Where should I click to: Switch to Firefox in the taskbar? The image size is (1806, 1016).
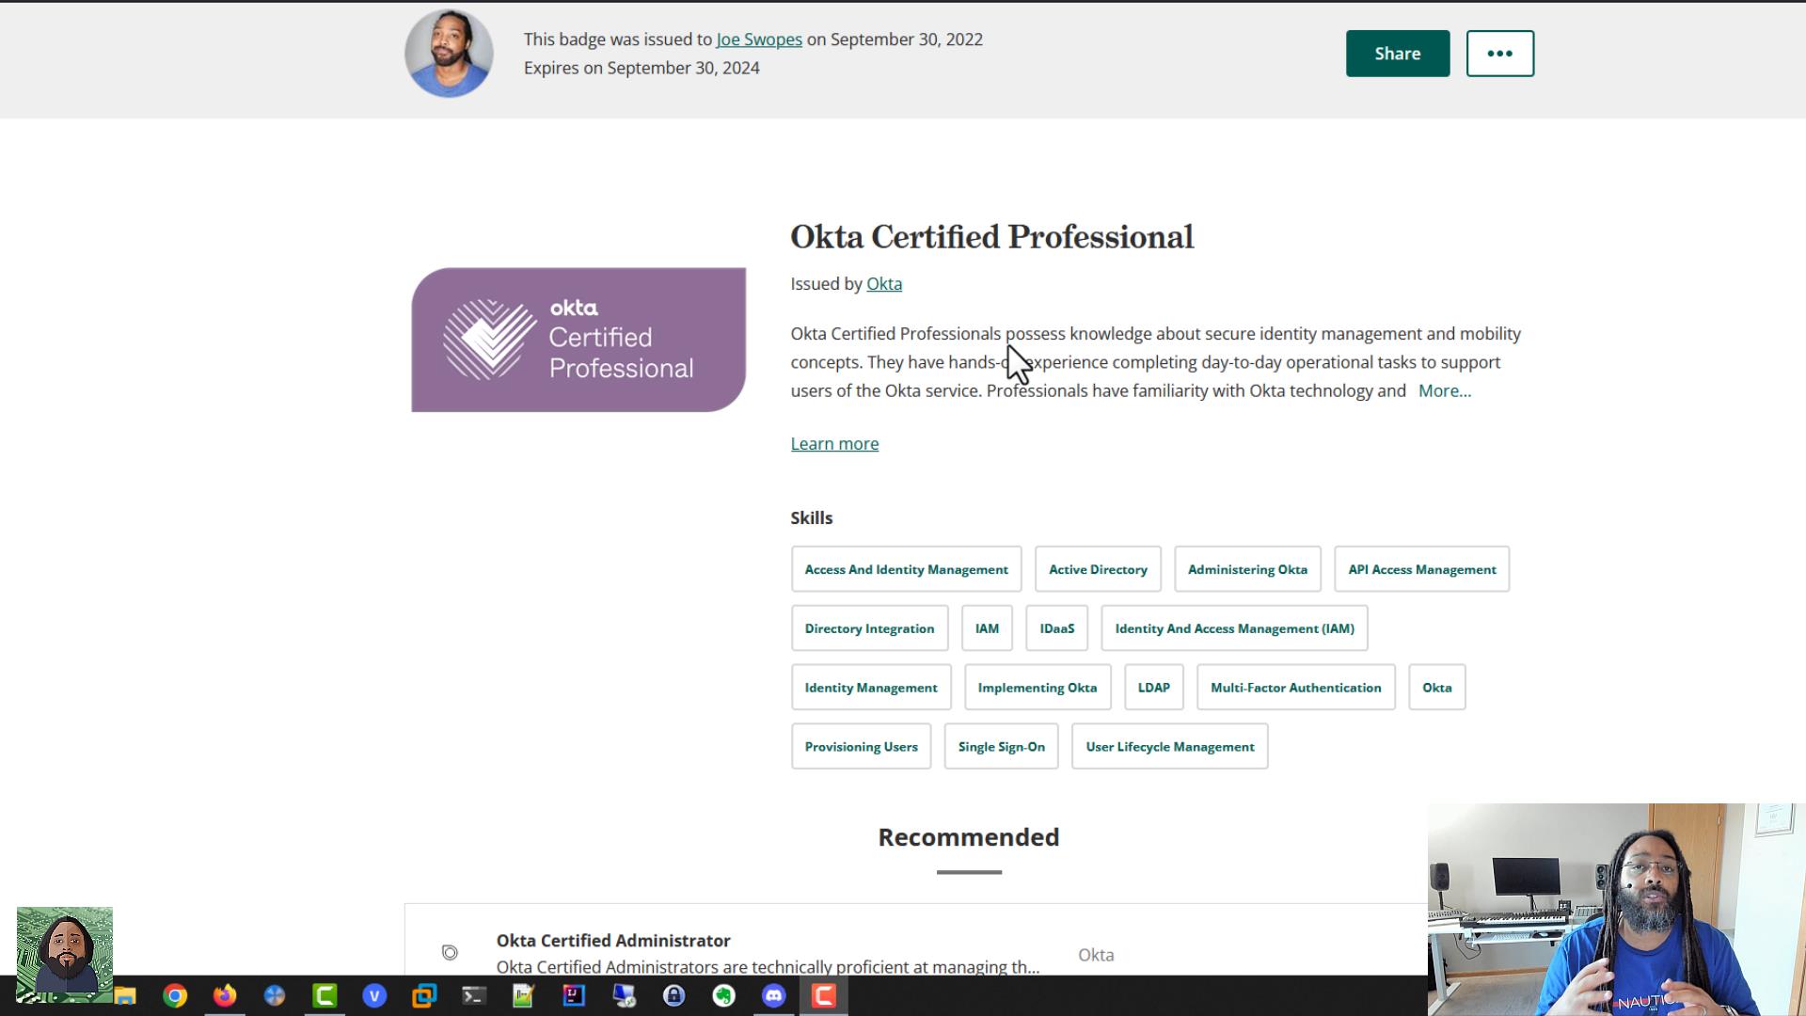225,995
